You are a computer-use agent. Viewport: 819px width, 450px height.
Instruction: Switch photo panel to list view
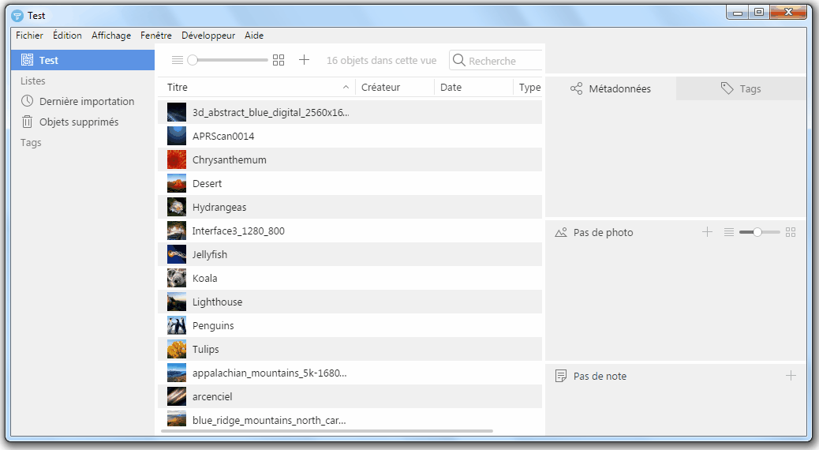coord(729,232)
